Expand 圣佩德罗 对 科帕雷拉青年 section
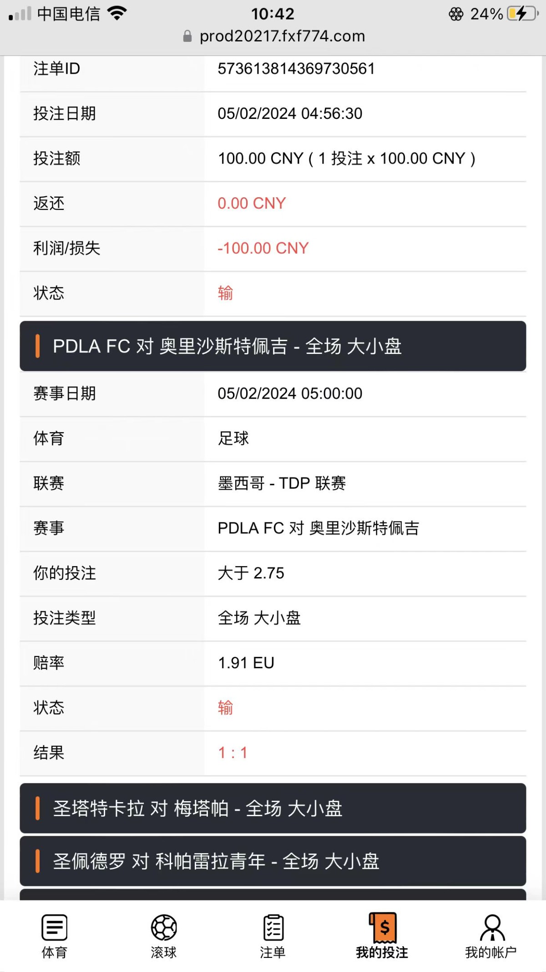The width and height of the screenshot is (546, 972). pyautogui.click(x=273, y=861)
